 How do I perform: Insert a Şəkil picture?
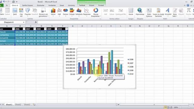click(15, 12)
